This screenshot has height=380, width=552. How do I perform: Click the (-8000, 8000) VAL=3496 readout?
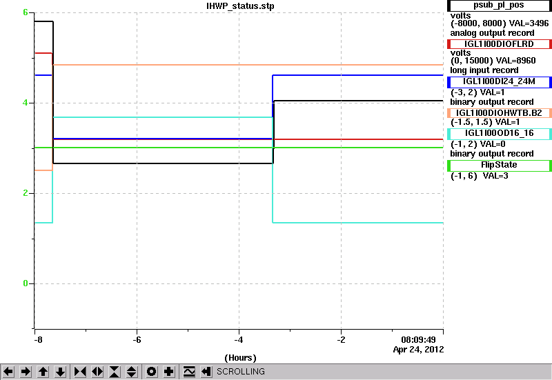[500, 23]
